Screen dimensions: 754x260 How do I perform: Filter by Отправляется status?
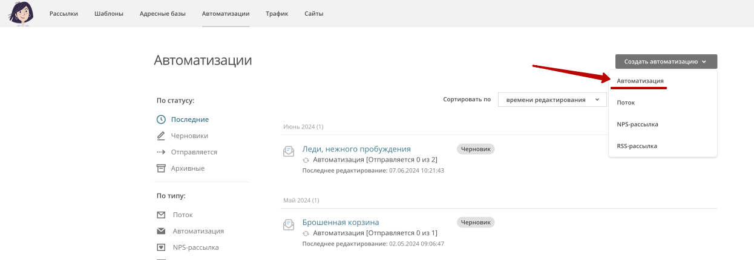point(194,152)
